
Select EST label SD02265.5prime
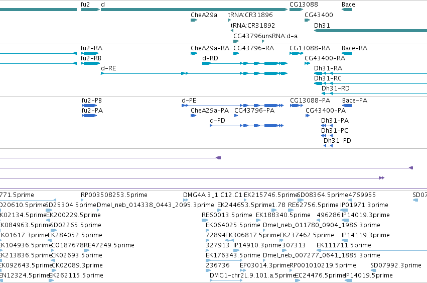point(76,225)
